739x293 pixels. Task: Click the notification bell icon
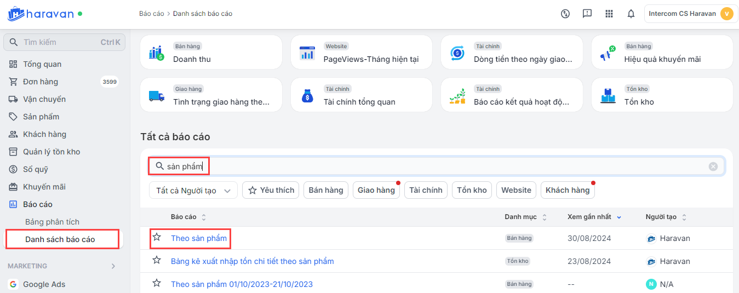pos(631,14)
